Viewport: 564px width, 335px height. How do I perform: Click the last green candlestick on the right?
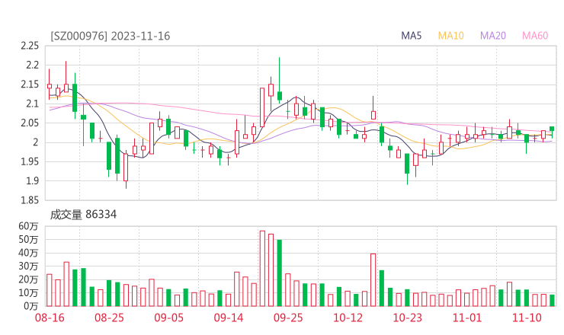coord(552,131)
